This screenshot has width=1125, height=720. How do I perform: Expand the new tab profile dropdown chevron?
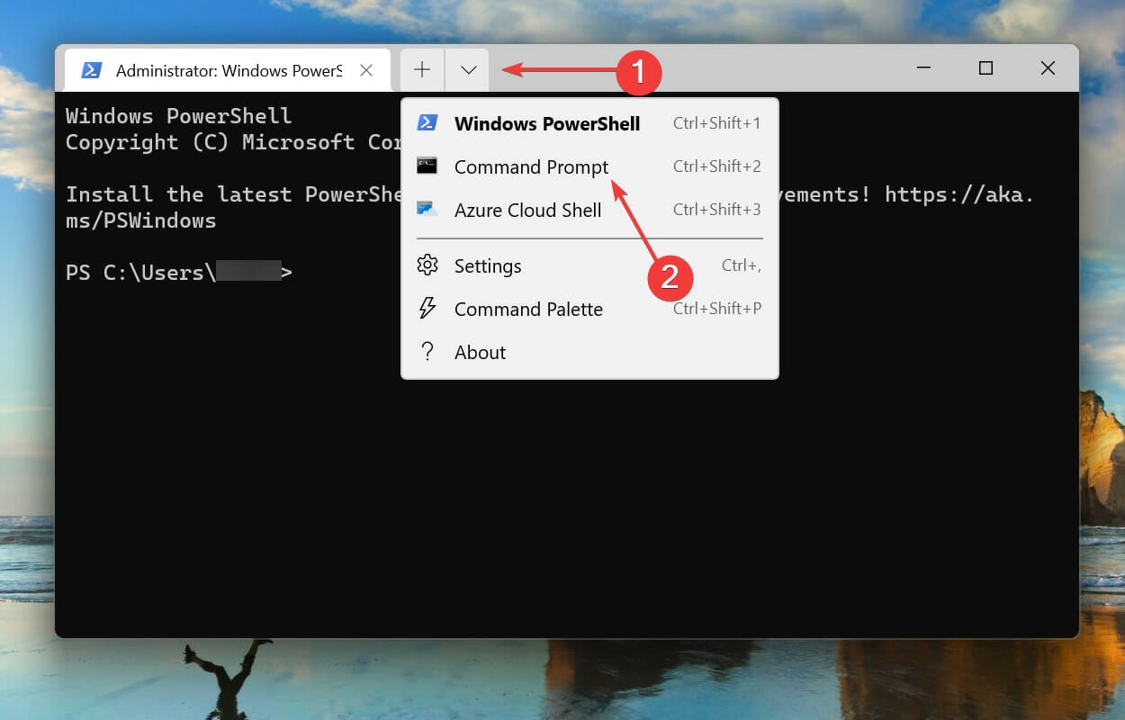pyautogui.click(x=468, y=70)
